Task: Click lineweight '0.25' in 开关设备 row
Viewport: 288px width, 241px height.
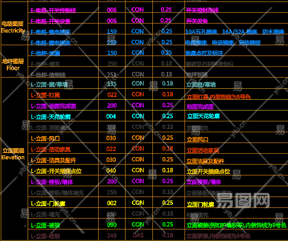Action: pyautogui.click(x=166, y=20)
